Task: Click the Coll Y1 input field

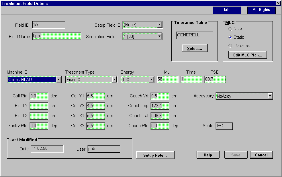Action: coord(96,96)
